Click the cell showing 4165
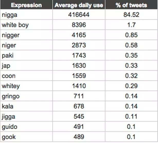 pos(79,35)
